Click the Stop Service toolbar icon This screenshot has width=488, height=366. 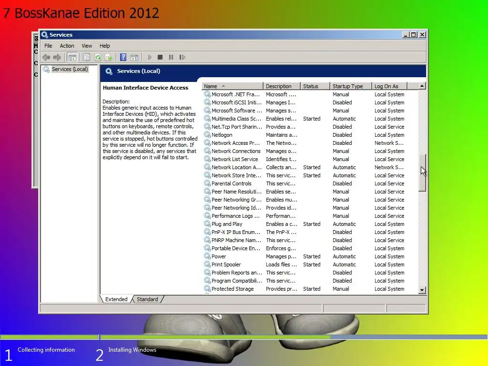pos(160,57)
